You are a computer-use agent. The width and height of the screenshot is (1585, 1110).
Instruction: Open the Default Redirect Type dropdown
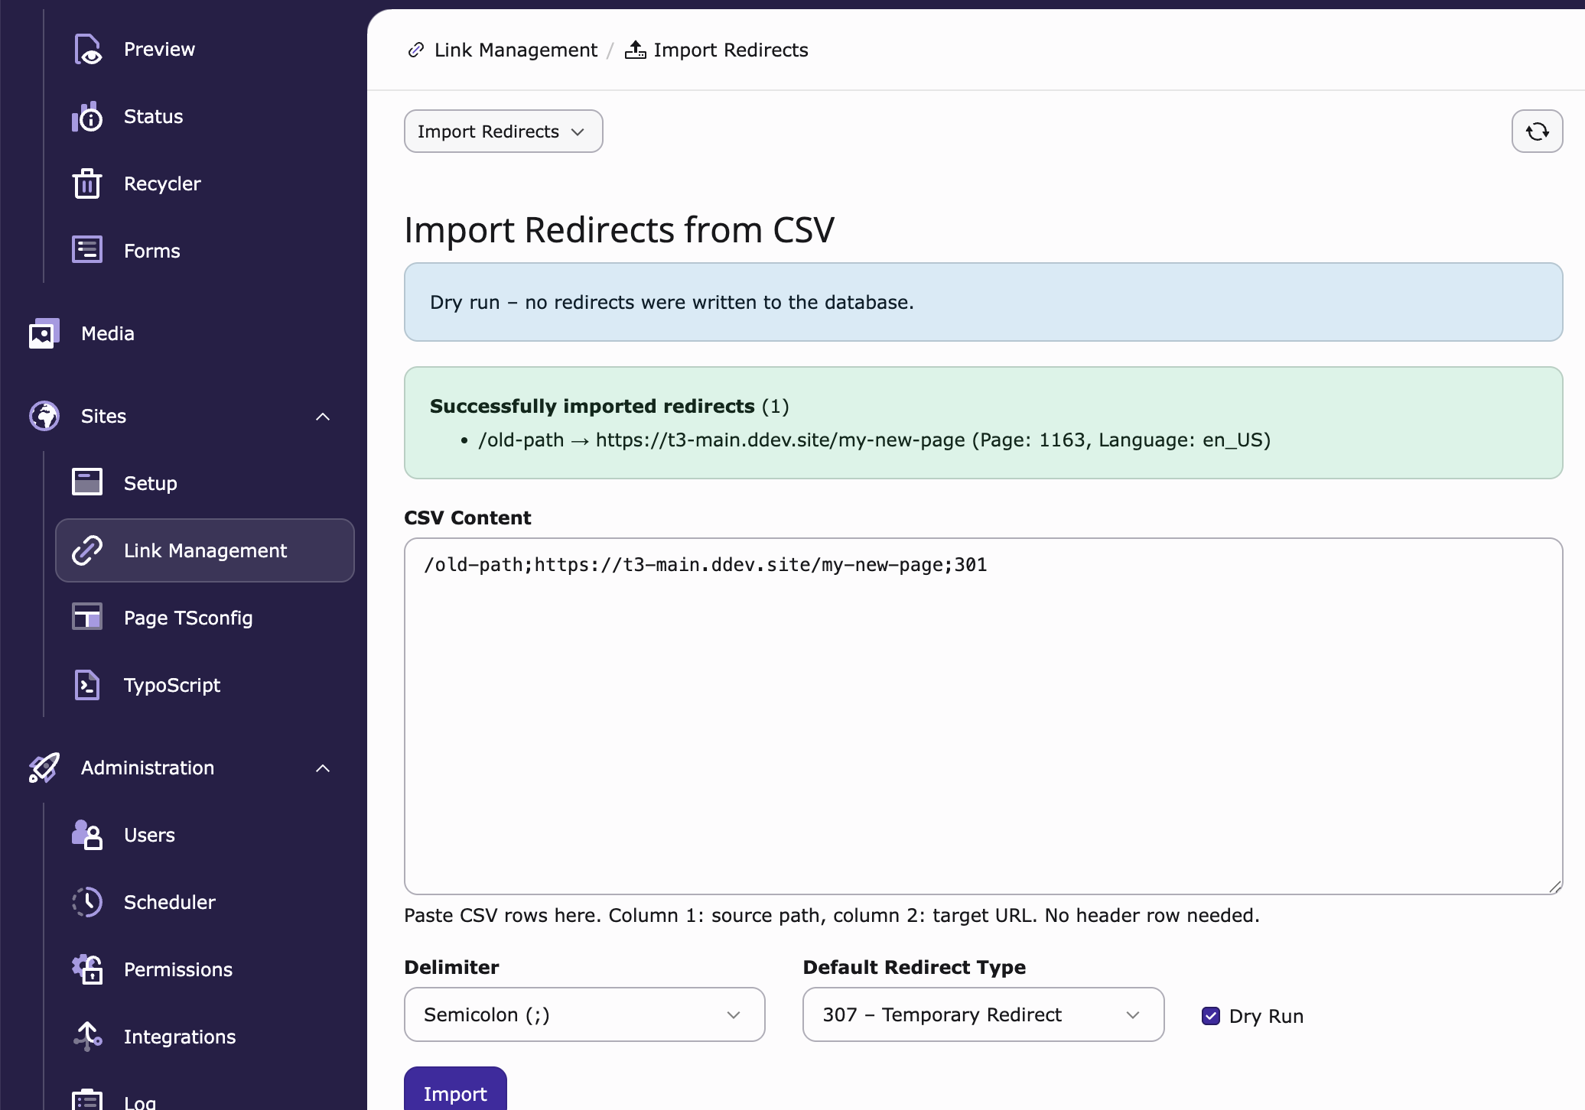click(x=983, y=1014)
